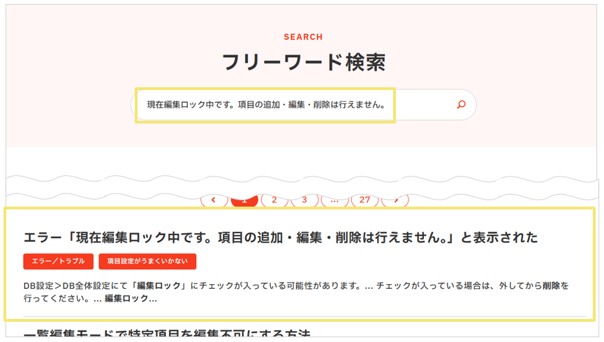Click the magnifying glass search icon
The image size is (604, 342).
click(x=461, y=105)
